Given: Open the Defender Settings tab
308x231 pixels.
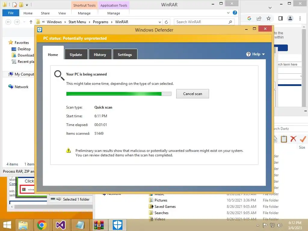Looking at the screenshot, I should coord(125,54).
